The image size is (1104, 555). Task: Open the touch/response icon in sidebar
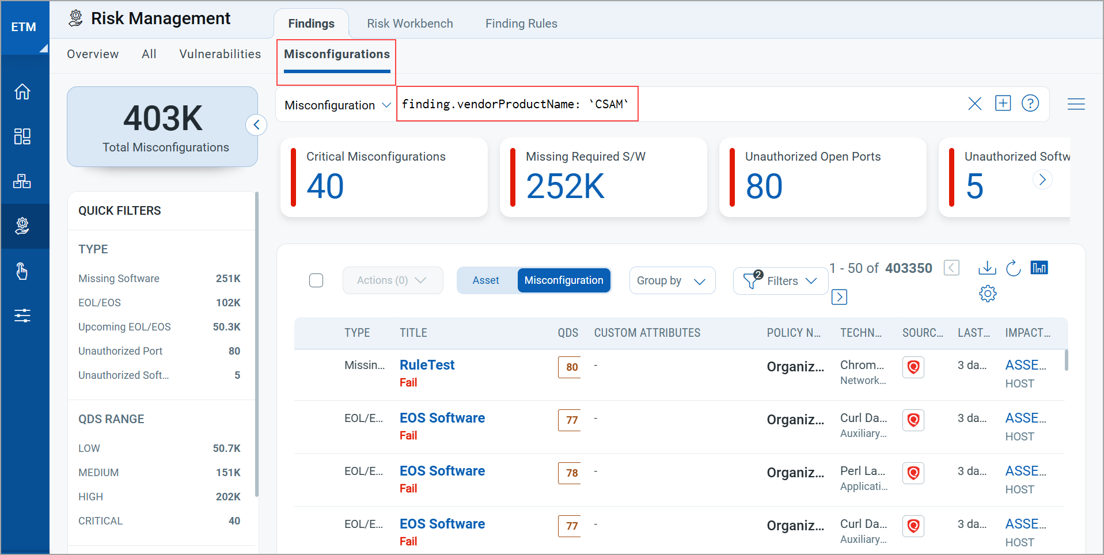(x=22, y=271)
